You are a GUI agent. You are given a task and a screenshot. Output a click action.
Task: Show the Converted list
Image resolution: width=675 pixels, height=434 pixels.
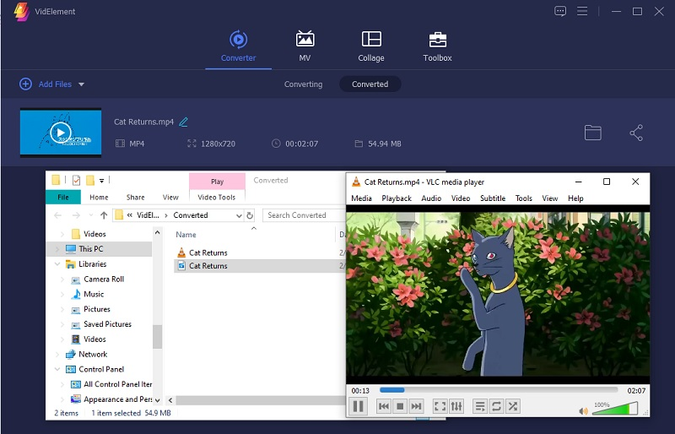(x=370, y=84)
